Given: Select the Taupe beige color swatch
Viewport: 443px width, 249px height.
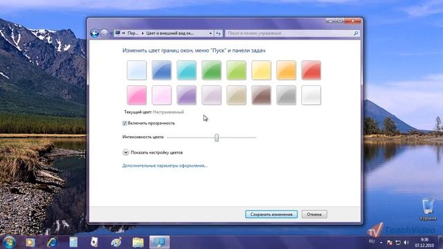Looking at the screenshot, I should [x=237, y=95].
